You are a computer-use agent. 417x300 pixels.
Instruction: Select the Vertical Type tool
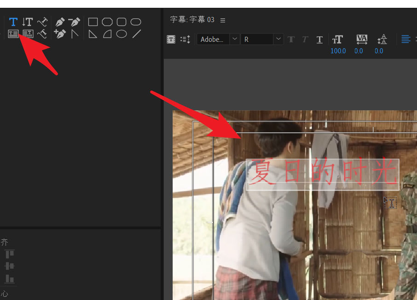click(x=28, y=22)
